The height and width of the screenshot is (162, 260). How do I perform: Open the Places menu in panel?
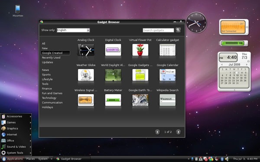[30, 159]
